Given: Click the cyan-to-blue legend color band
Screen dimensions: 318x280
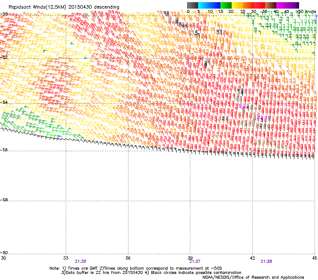Looking at the screenshot, I should point(209,5).
